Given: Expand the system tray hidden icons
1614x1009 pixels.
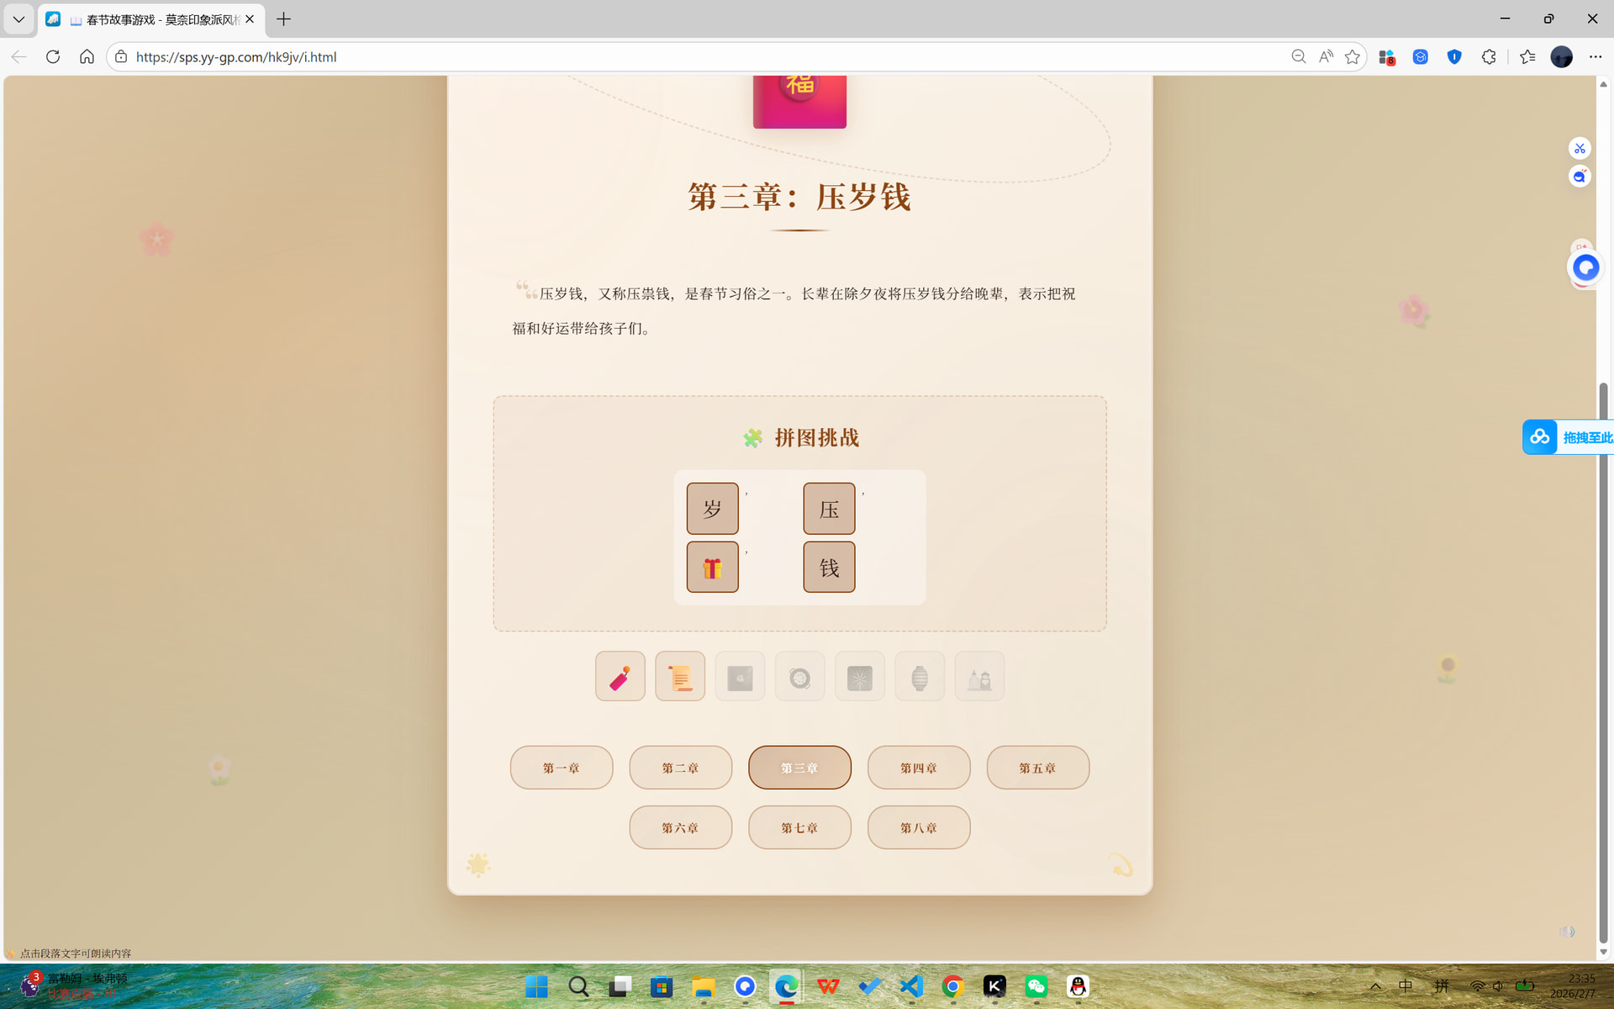Looking at the screenshot, I should (x=1375, y=986).
